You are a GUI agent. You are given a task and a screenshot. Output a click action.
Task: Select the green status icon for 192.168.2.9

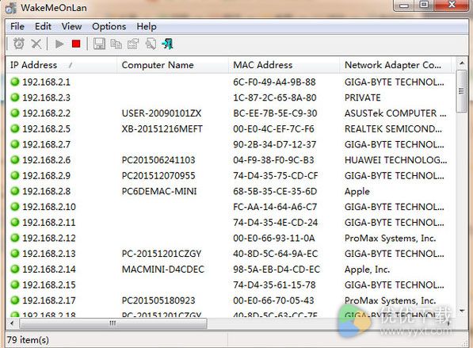(15, 175)
